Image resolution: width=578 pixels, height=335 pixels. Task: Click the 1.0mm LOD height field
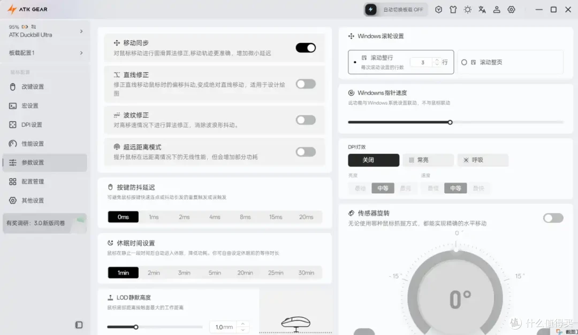pyautogui.click(x=224, y=327)
